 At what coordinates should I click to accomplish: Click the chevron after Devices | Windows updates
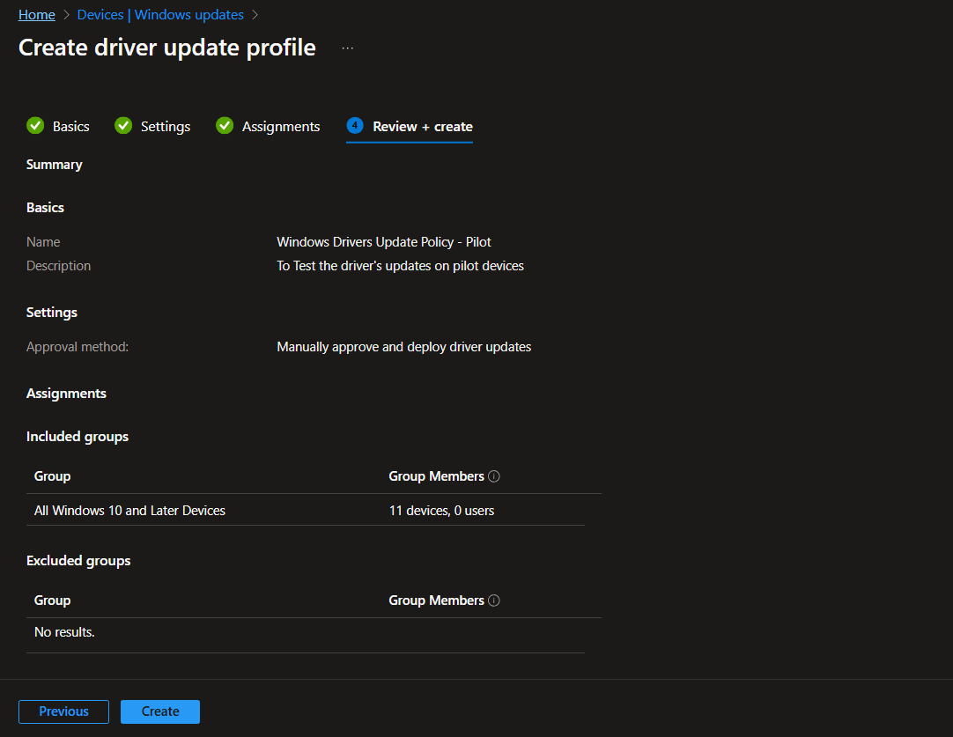click(255, 14)
